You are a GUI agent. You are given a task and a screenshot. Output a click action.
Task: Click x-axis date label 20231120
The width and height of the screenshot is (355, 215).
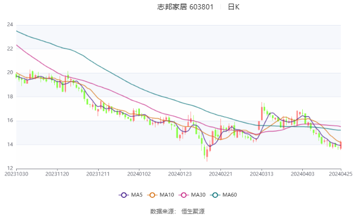57,174
